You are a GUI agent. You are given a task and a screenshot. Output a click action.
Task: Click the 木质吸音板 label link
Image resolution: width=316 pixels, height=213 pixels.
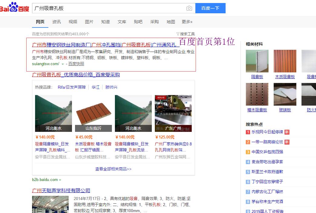285,77
